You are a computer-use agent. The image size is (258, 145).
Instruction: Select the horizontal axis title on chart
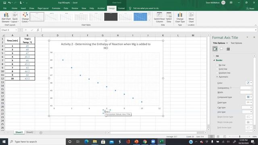(107, 112)
